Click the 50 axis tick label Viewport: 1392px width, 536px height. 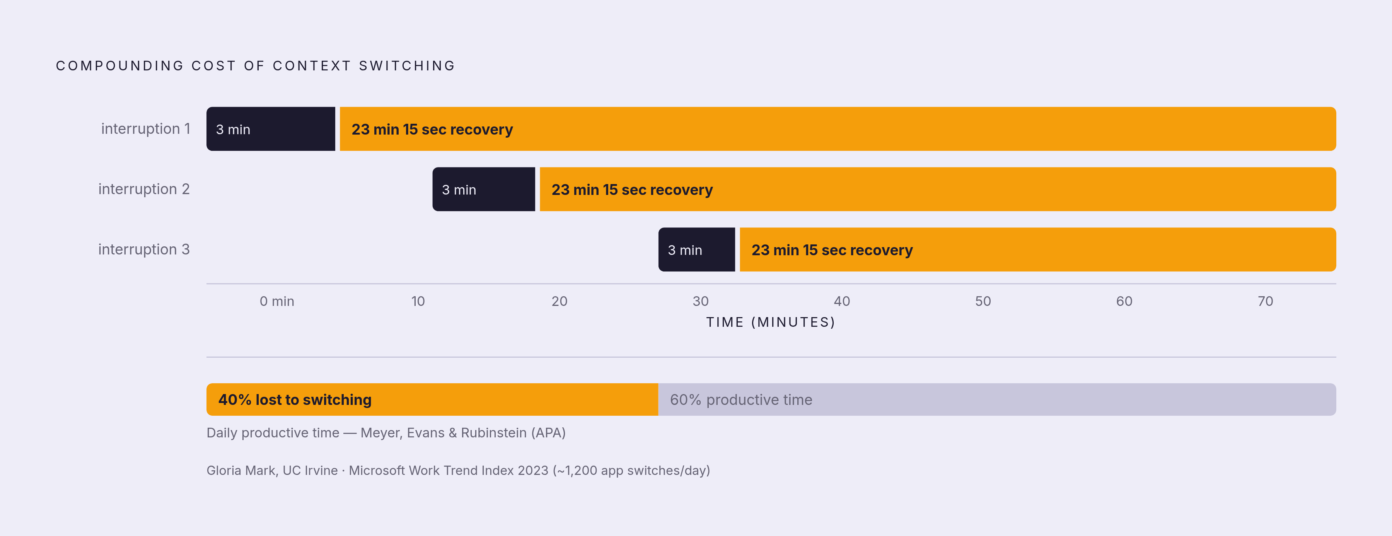point(983,301)
